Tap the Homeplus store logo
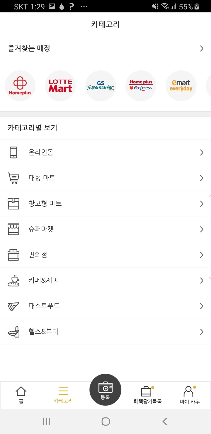This screenshot has height=434, width=211. pyautogui.click(x=20, y=86)
